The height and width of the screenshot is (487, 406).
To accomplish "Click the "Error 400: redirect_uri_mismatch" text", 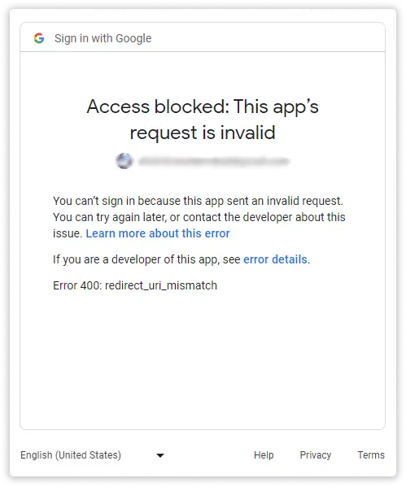I will click(135, 285).
